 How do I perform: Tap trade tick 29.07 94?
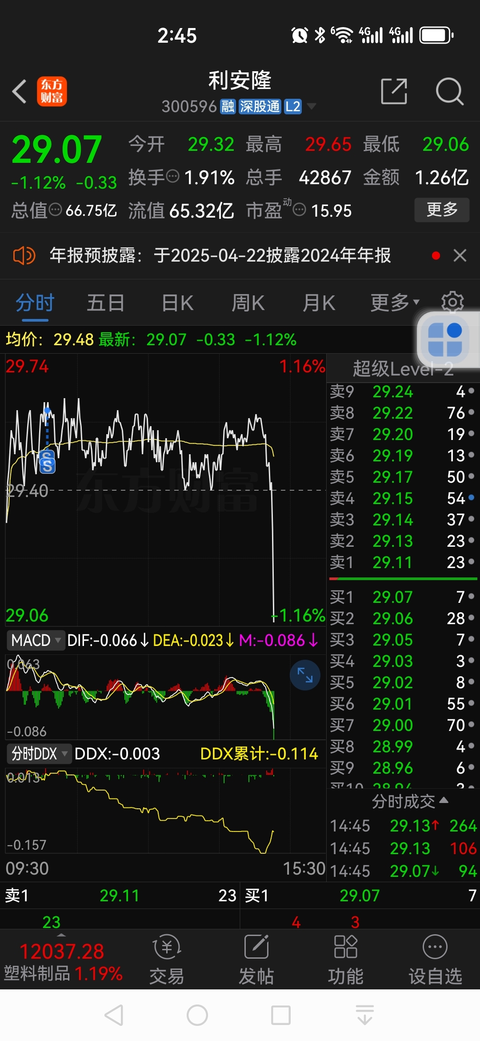point(403,871)
